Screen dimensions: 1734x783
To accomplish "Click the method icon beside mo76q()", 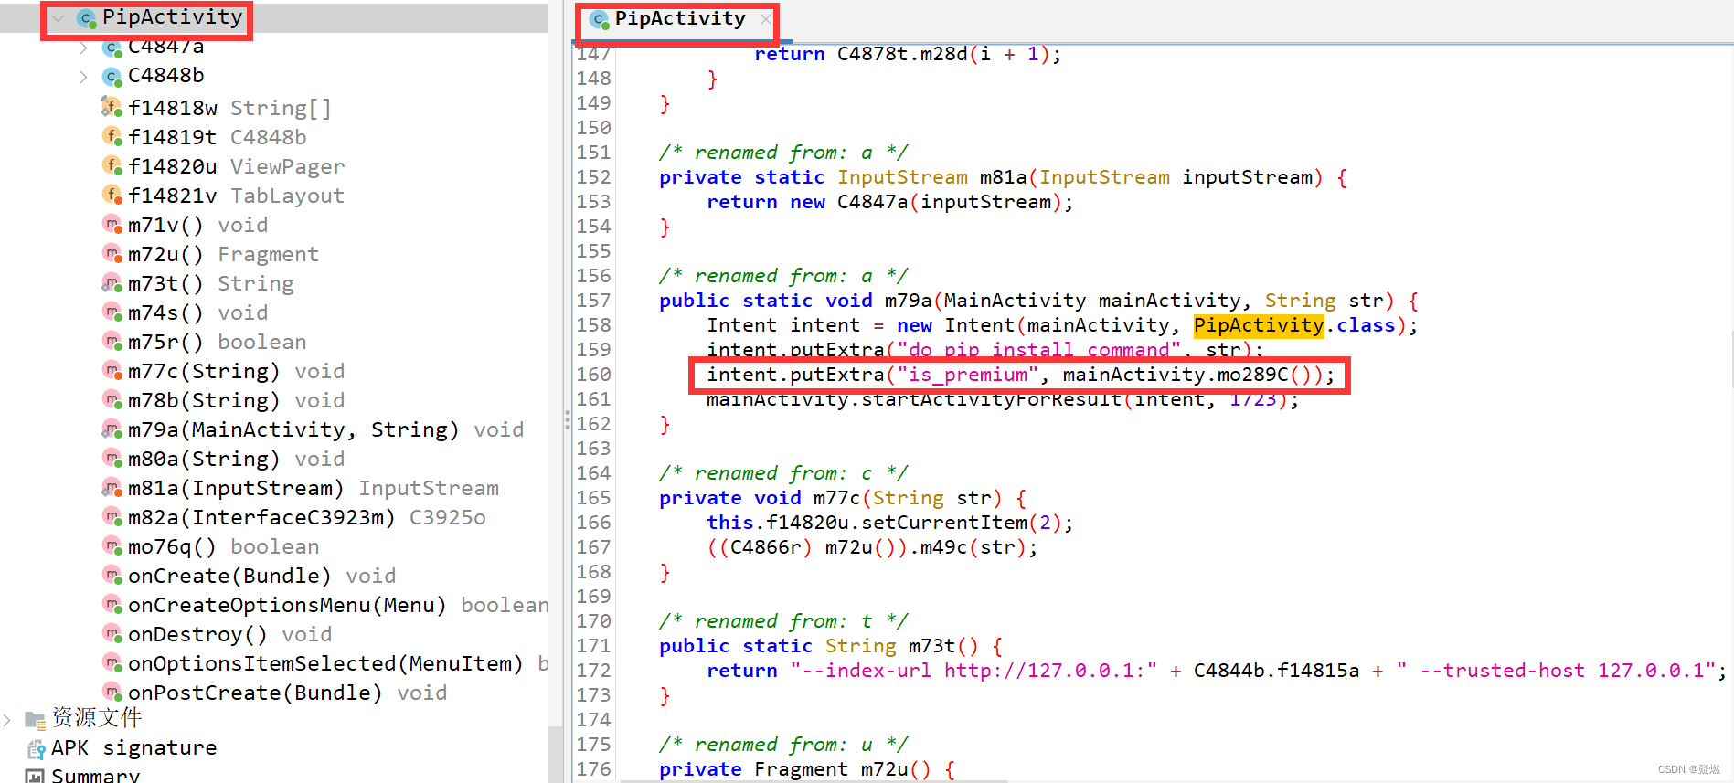I will point(112,546).
